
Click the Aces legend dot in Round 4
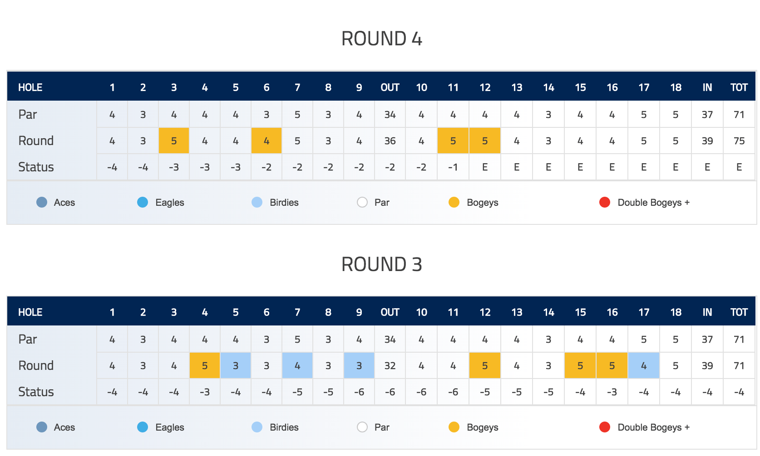[42, 202]
